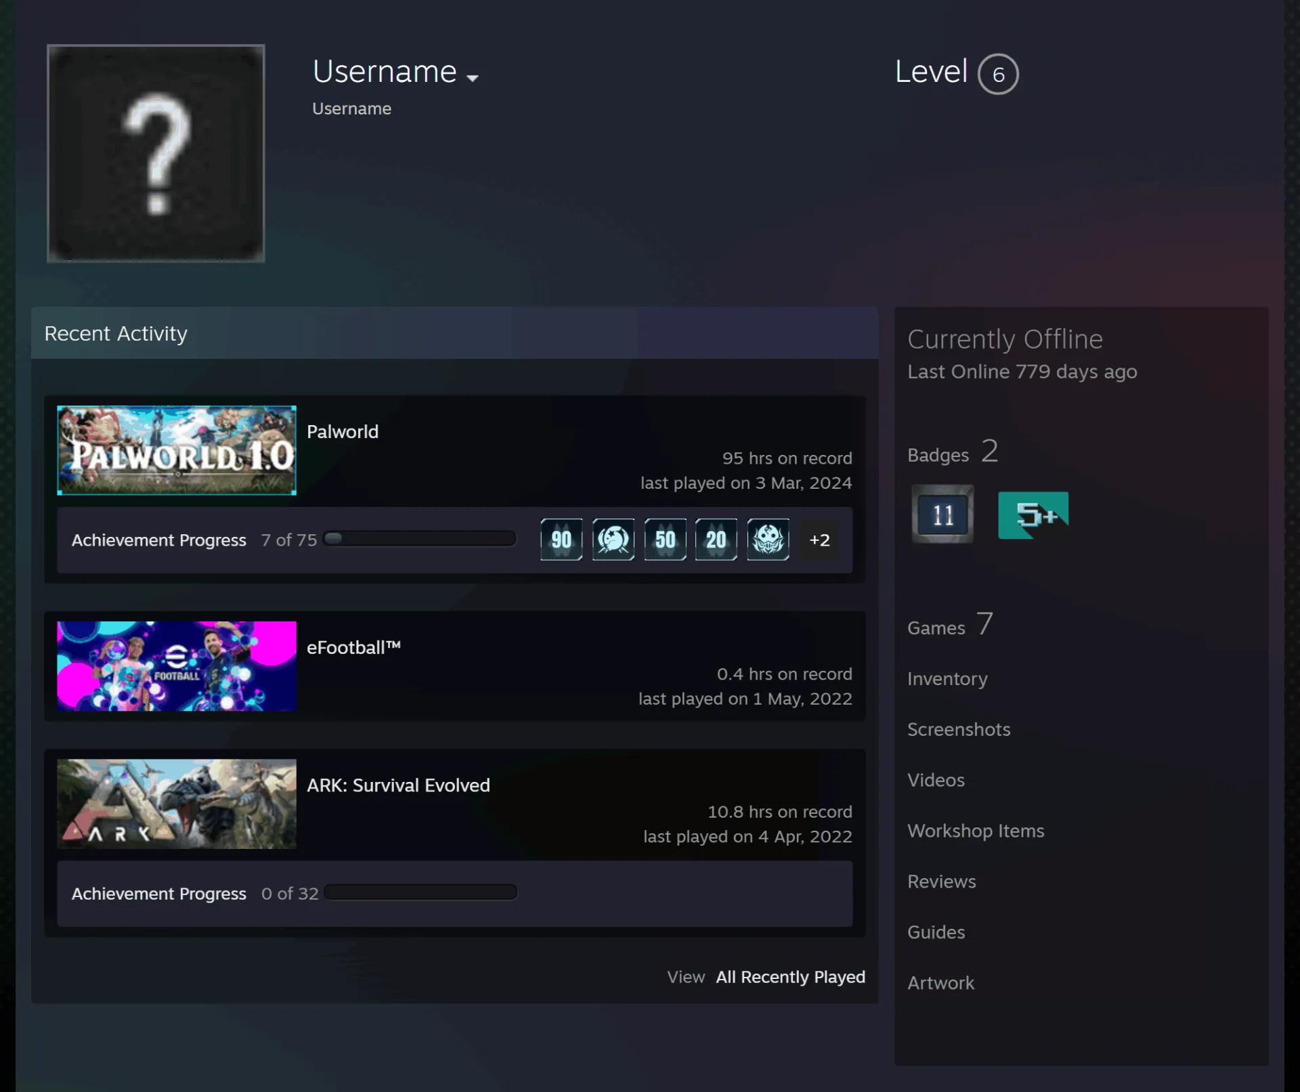The height and width of the screenshot is (1092, 1300).
Task: Open ARK's Achievement Progress label
Action: [x=159, y=894]
